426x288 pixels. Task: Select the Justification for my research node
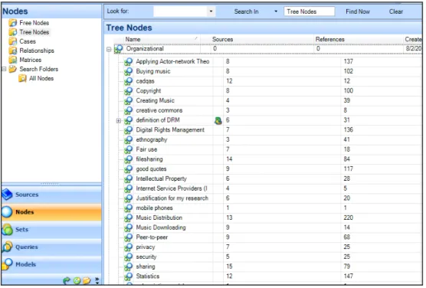pyautogui.click(x=172, y=198)
